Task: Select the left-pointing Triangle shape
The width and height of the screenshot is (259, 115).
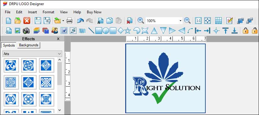Action: (182, 31)
